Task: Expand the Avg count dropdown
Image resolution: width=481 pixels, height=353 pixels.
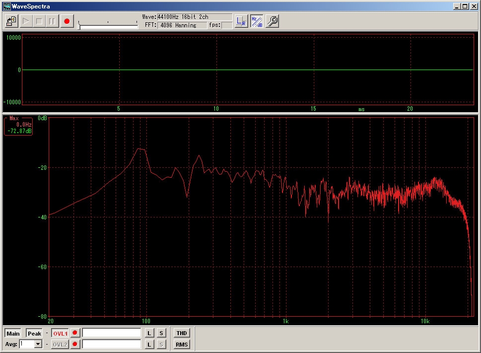Action: [x=38, y=344]
